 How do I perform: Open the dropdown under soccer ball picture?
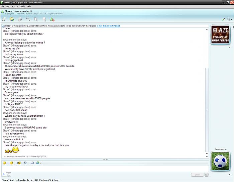click(x=230, y=174)
